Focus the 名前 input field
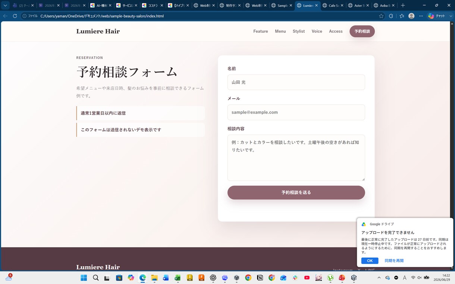The width and height of the screenshot is (455, 284). click(x=296, y=82)
